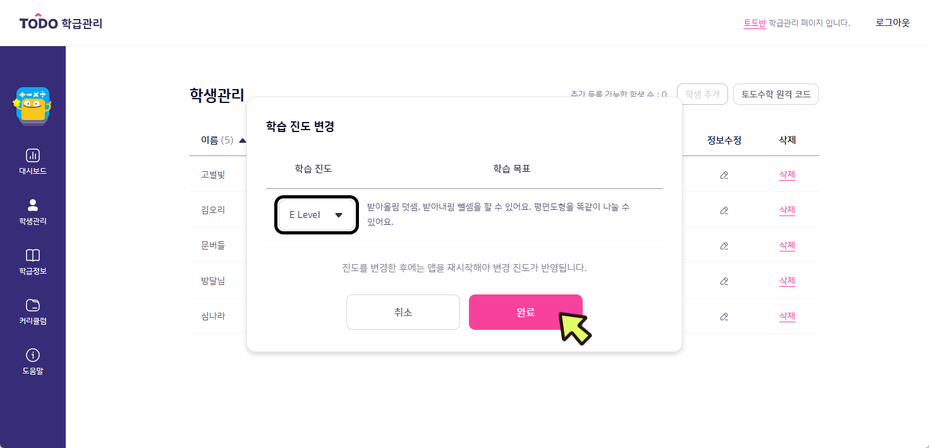Click 토도수학 원격 코드 button
This screenshot has width=929, height=448.
pos(776,94)
